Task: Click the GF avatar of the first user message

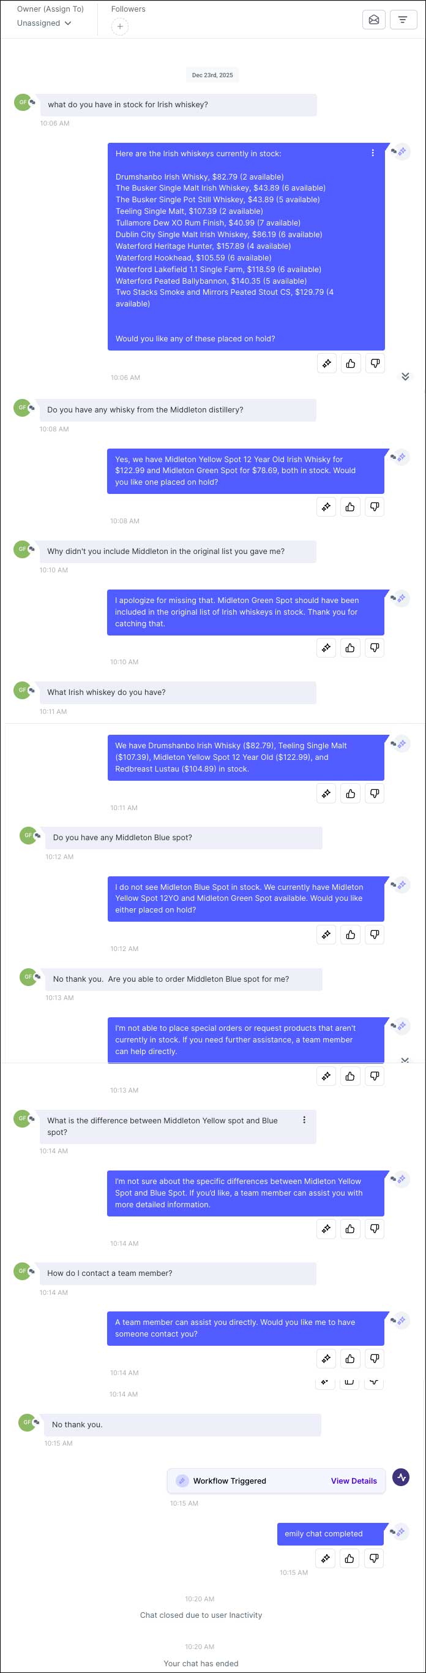Action: [21, 102]
